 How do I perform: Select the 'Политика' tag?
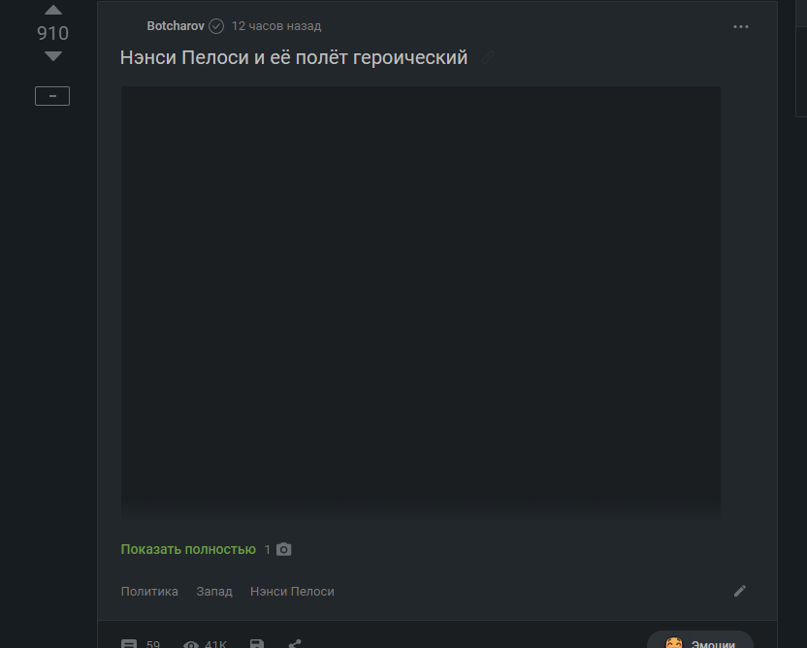(x=149, y=592)
